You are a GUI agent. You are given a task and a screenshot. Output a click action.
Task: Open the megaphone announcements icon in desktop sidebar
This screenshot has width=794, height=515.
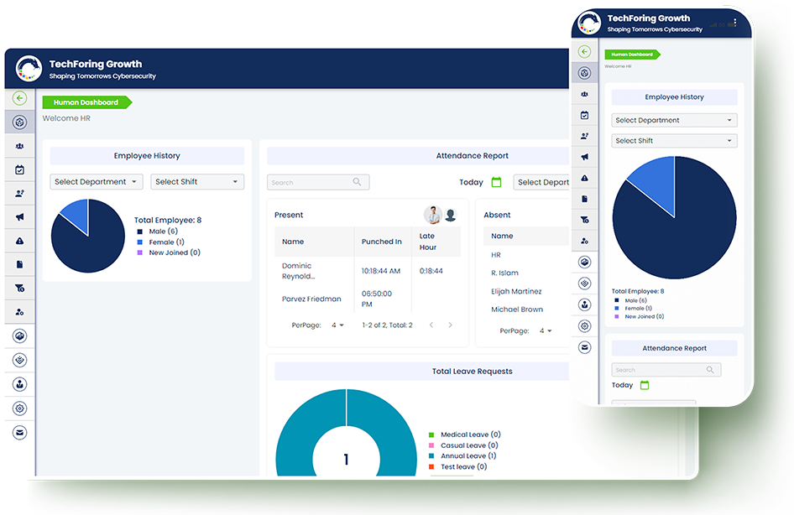(x=20, y=217)
